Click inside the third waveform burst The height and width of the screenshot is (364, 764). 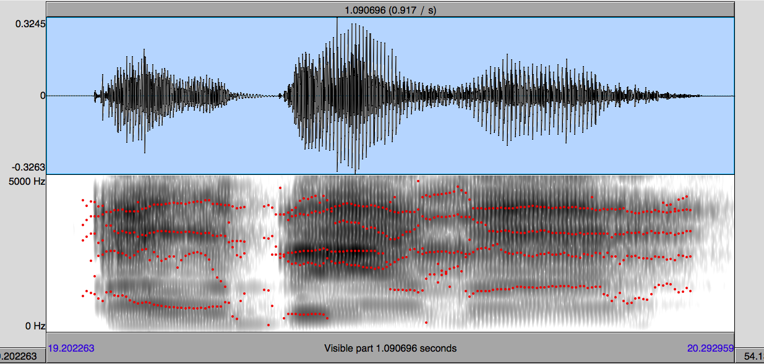tap(526, 96)
